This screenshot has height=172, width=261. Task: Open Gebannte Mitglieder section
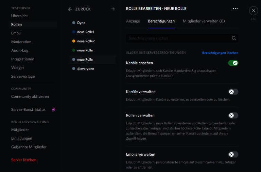(29, 147)
